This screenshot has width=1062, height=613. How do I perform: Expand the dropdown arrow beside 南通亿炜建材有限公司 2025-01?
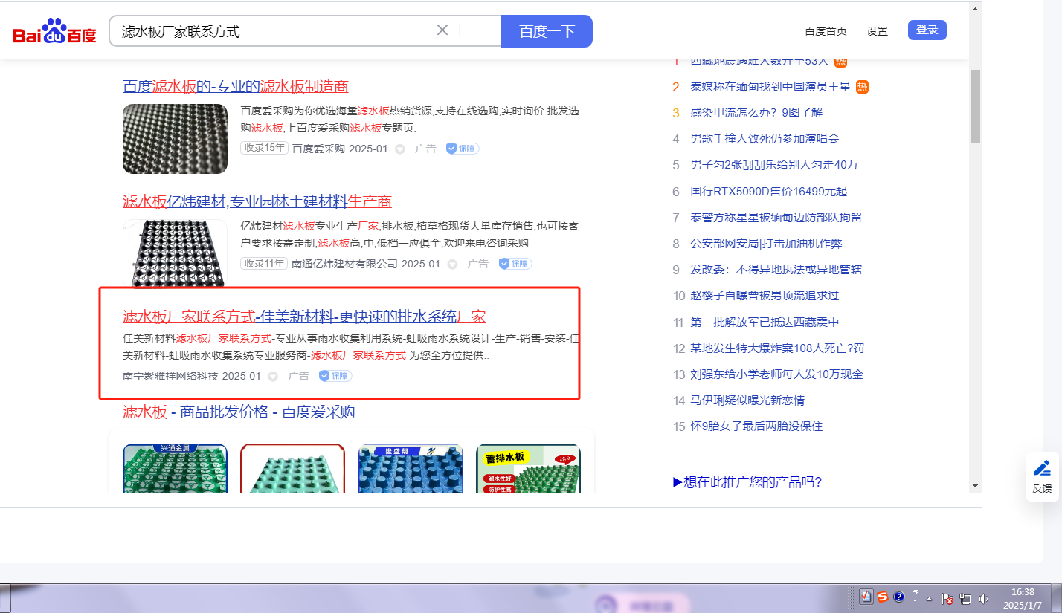[453, 264]
